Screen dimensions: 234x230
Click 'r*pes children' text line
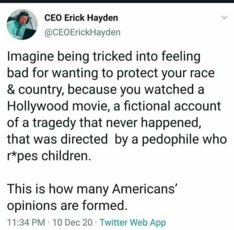point(49,156)
